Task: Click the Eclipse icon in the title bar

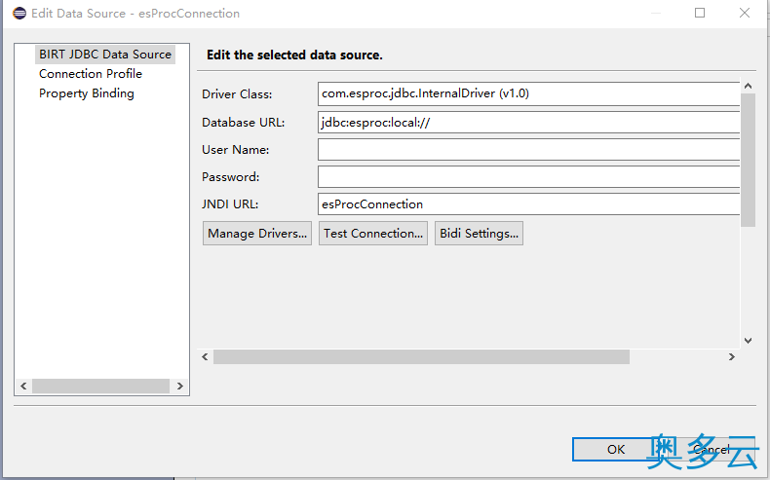Action: [19, 14]
